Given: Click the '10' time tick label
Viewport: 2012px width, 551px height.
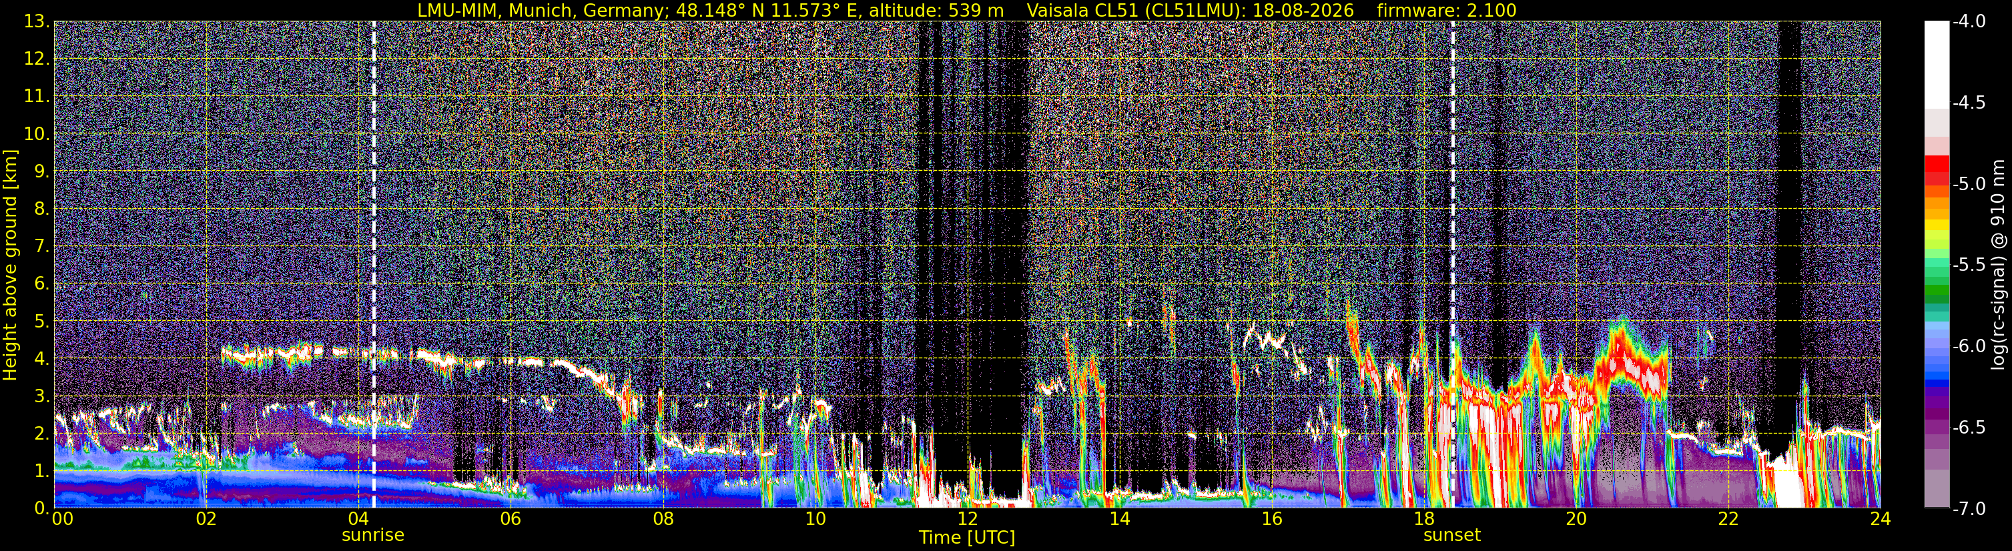Looking at the screenshot, I should click(815, 519).
